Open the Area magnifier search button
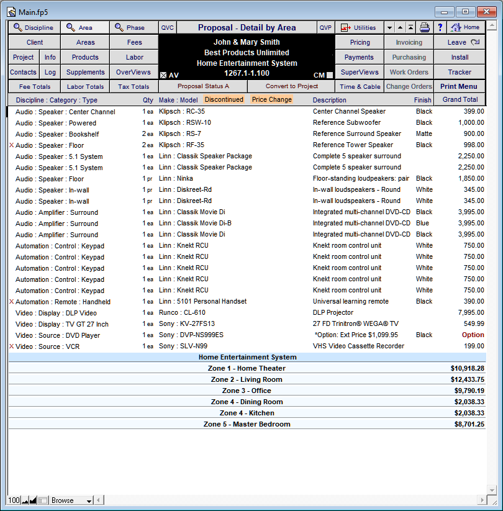Viewport: 503px width, 511px height. point(85,28)
